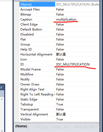The image size is (103, 132).
Task: Select the Right To Left Reading property
Action: pyautogui.click(x=37, y=94)
